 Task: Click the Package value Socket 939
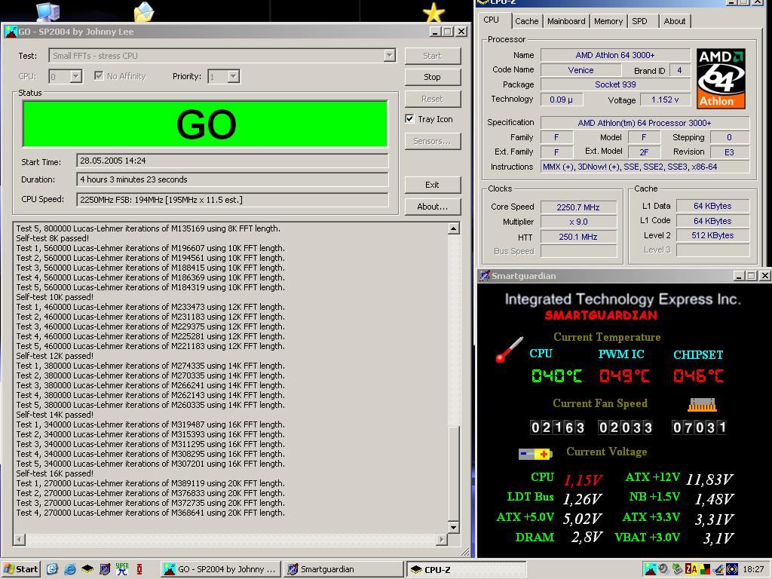(x=615, y=84)
